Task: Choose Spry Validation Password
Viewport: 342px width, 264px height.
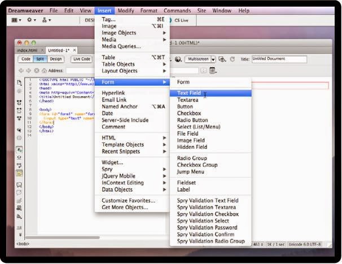Action: 211,227
